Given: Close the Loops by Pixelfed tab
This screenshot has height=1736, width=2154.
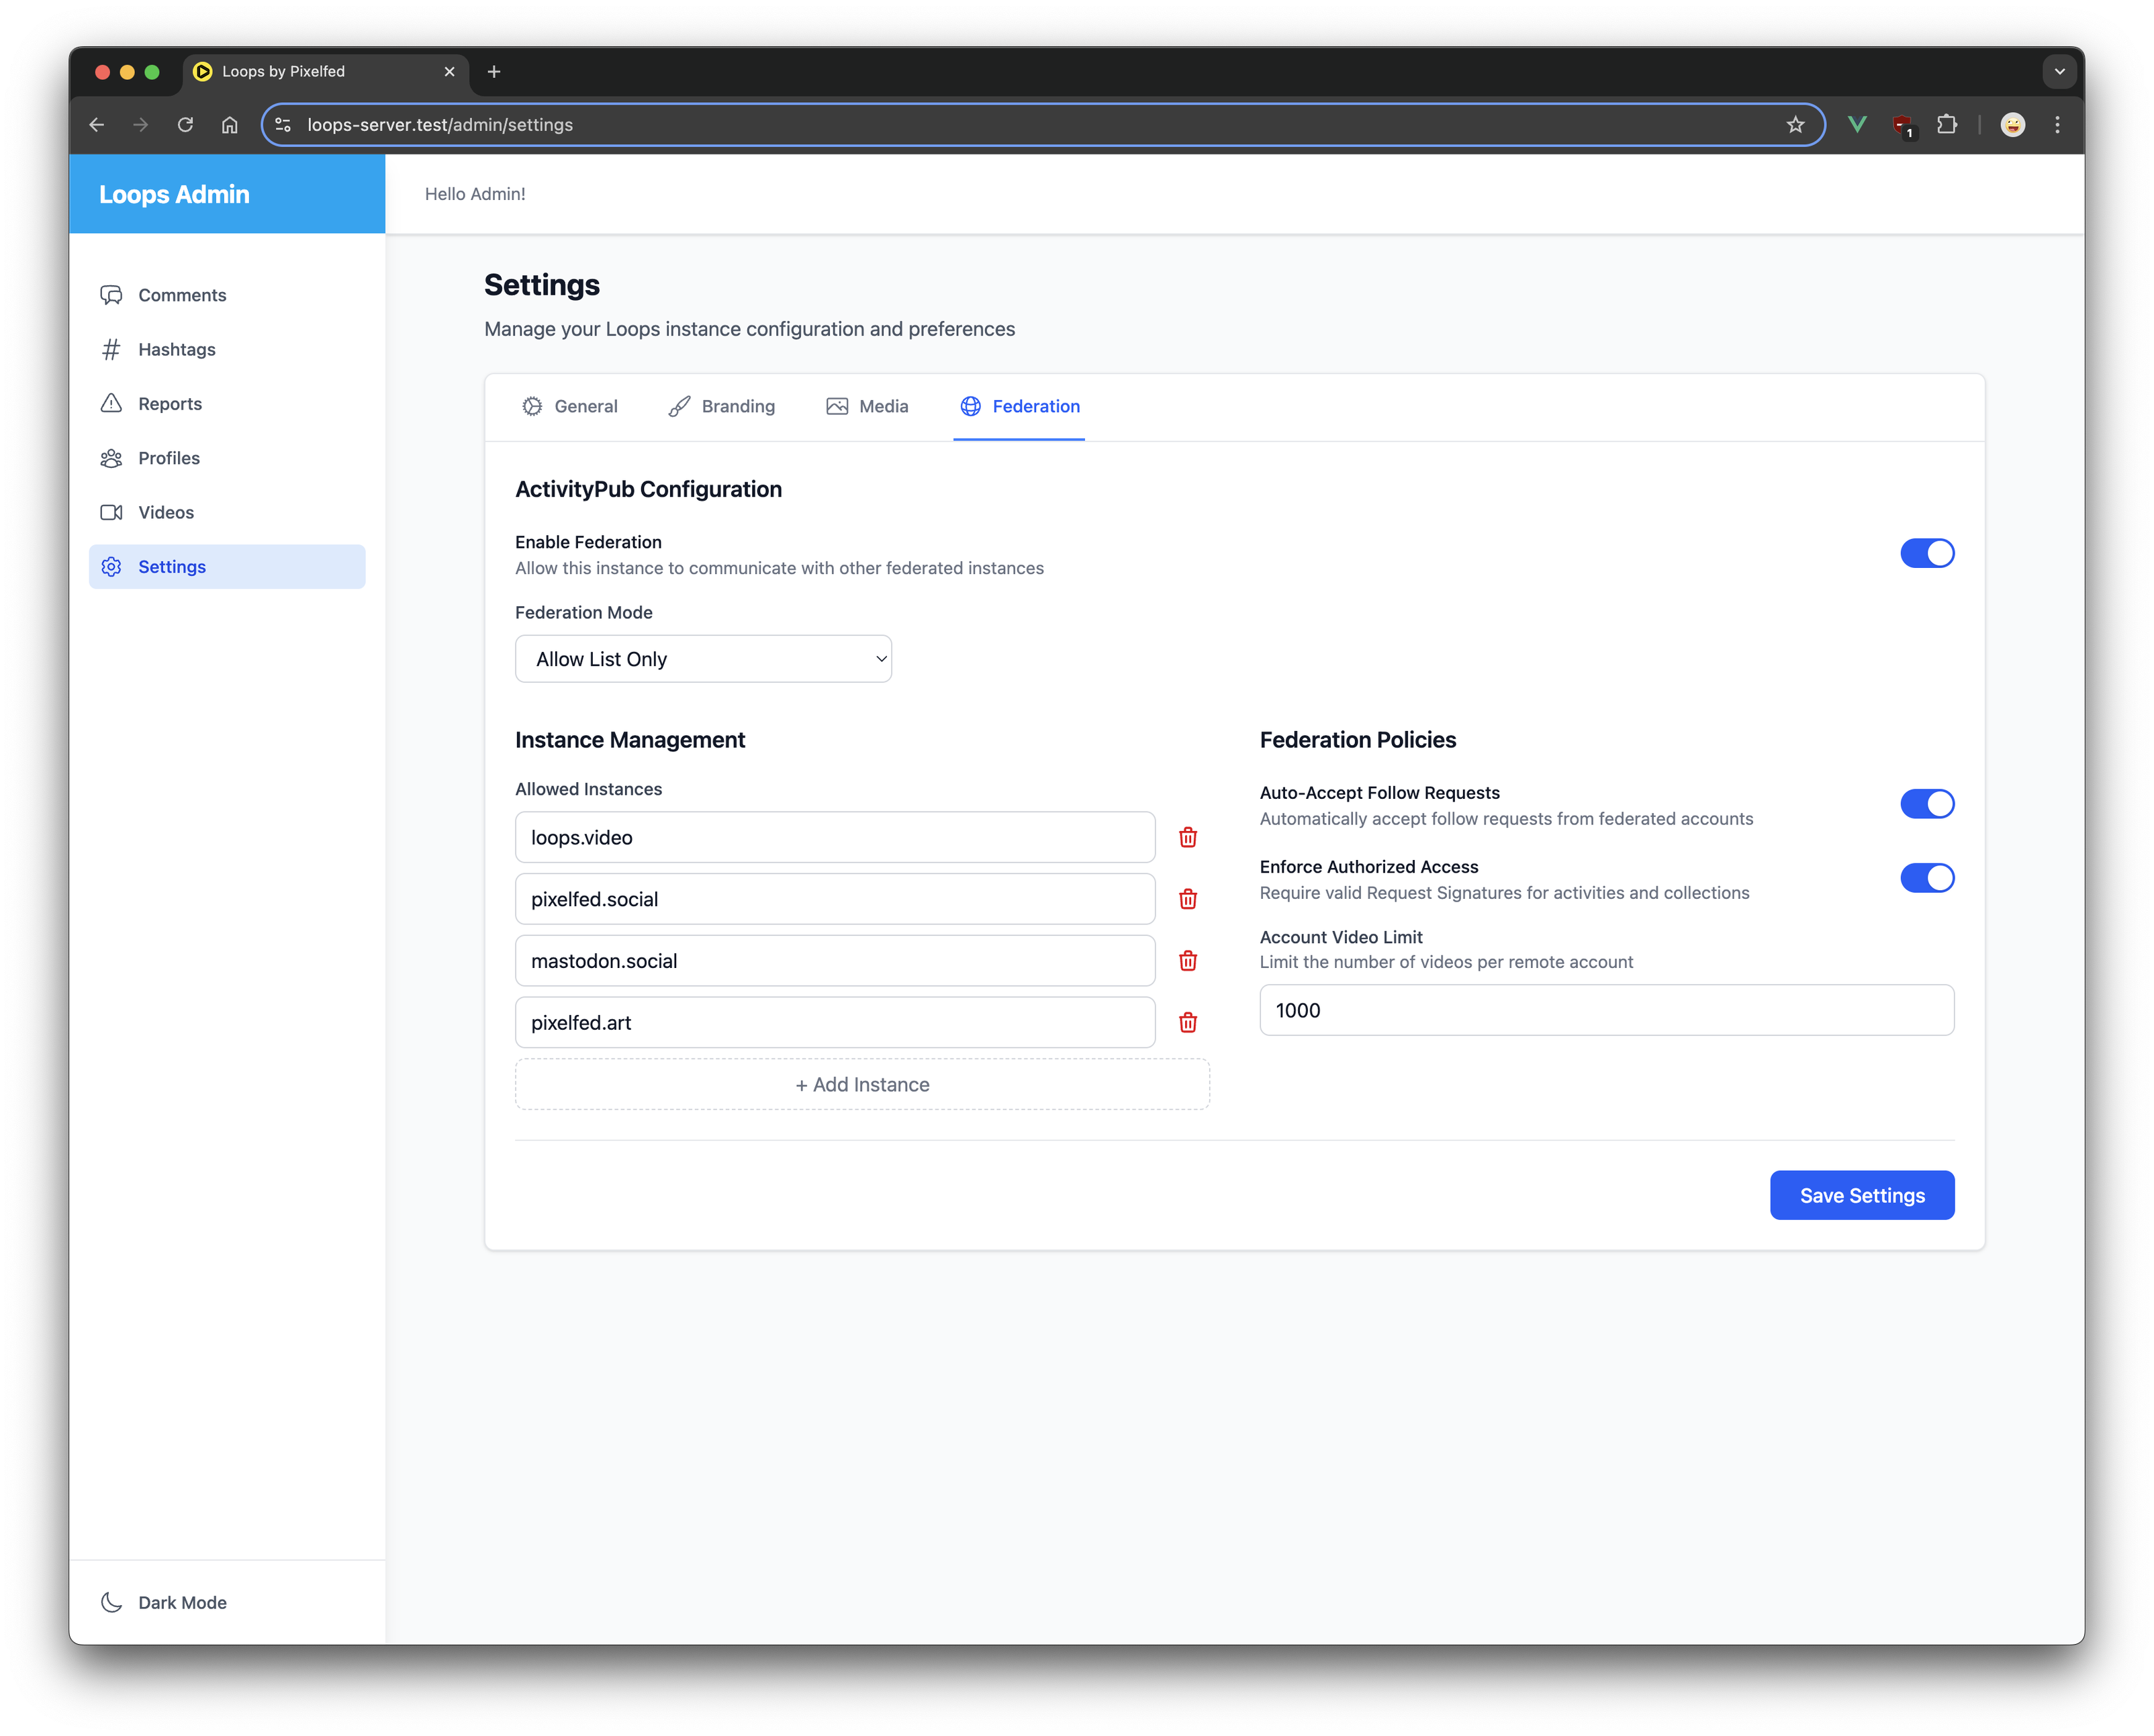Looking at the screenshot, I should (x=449, y=71).
